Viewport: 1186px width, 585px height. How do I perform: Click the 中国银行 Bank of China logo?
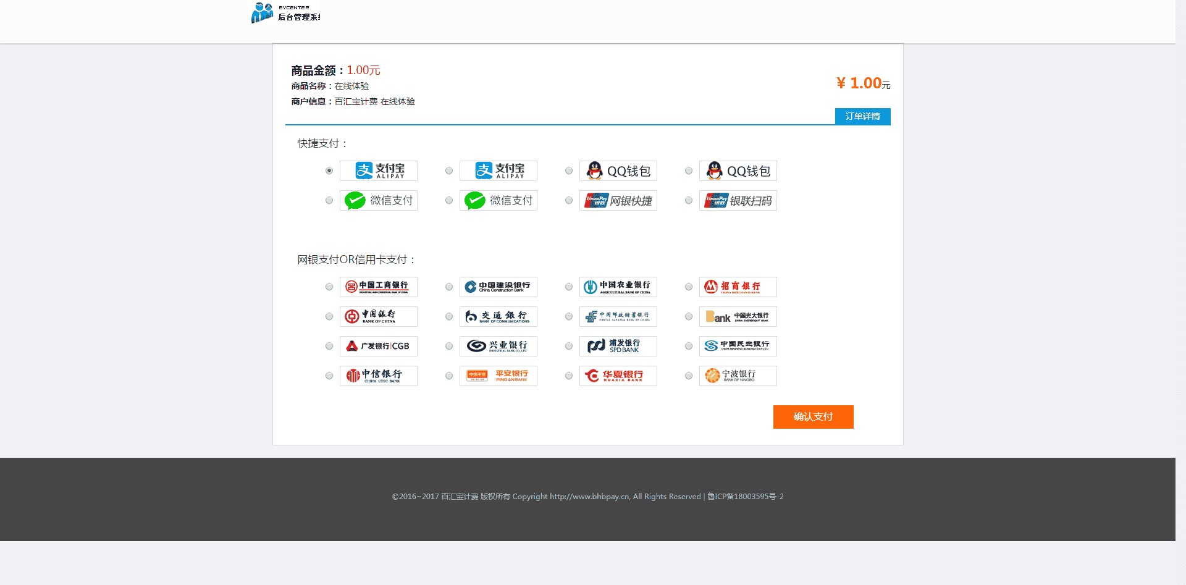379,316
